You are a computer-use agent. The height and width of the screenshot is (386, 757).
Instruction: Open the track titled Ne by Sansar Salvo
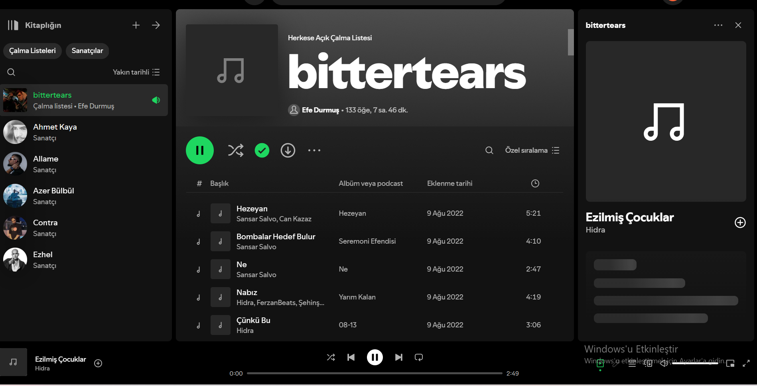242,265
